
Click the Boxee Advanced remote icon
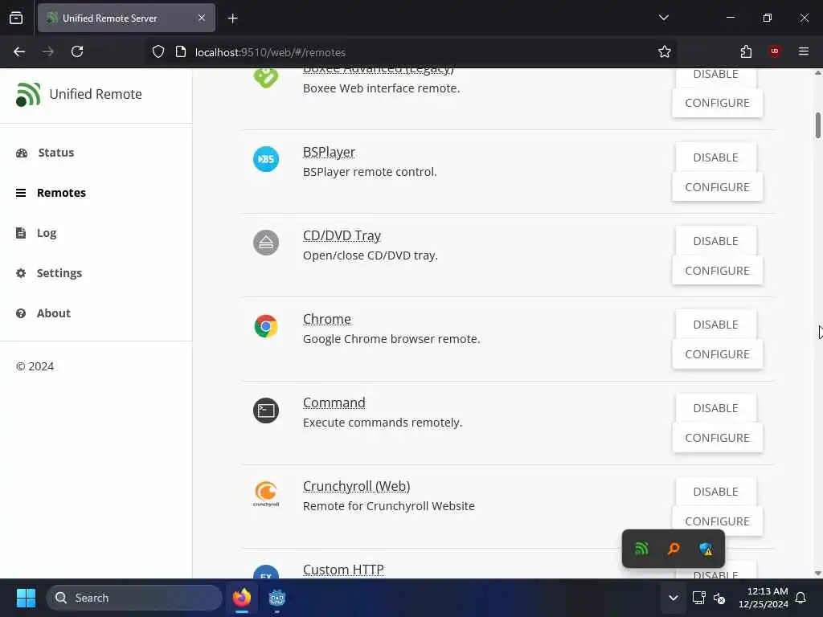click(x=266, y=78)
